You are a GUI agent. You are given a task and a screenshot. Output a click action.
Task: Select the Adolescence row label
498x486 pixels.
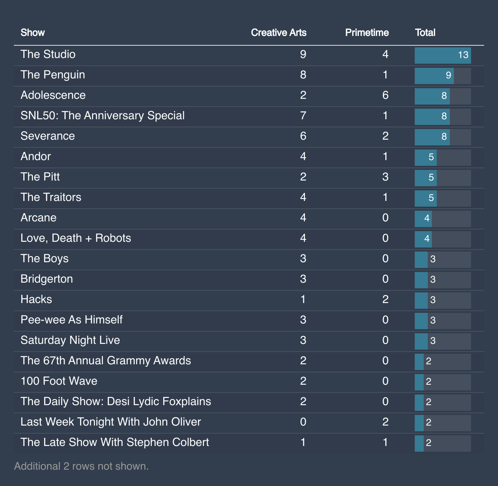(53, 95)
